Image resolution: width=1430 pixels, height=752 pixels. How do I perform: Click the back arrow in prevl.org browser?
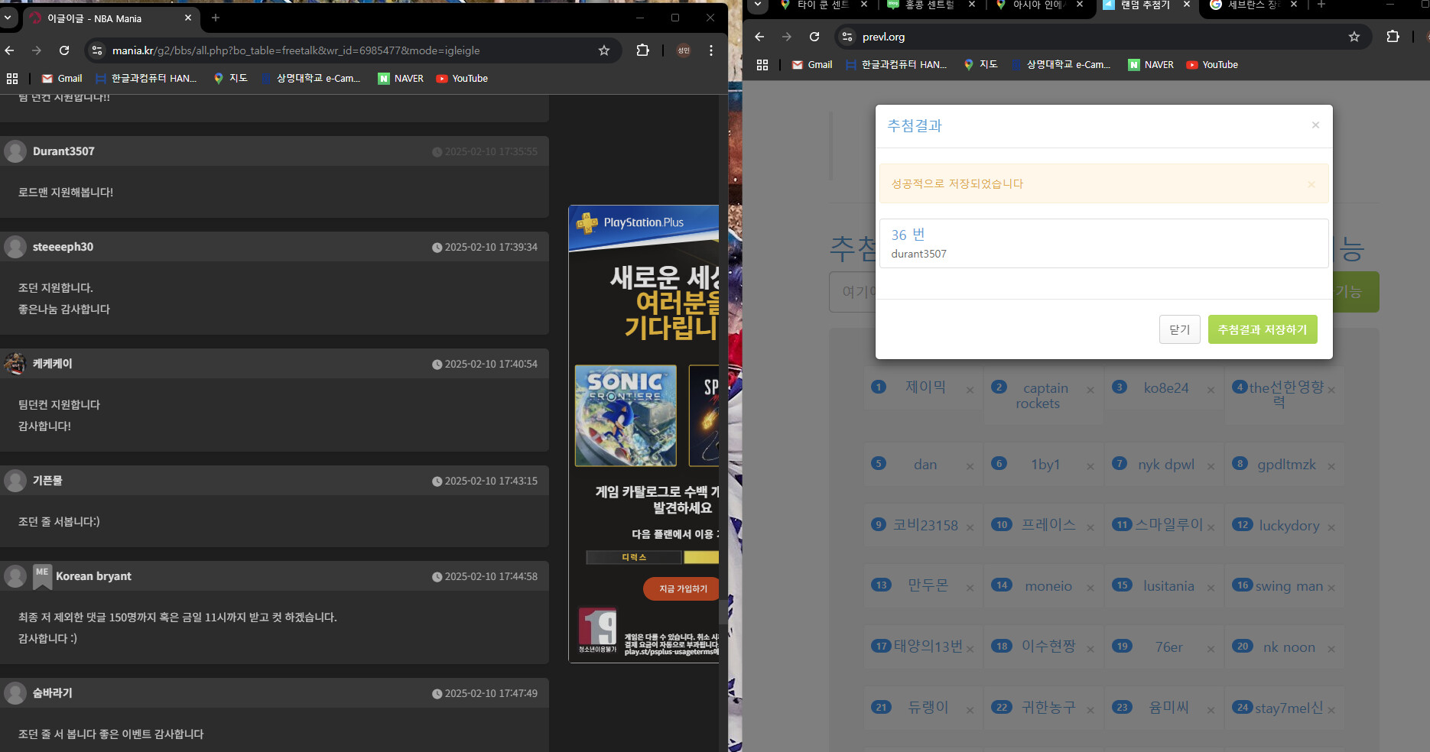click(x=759, y=37)
